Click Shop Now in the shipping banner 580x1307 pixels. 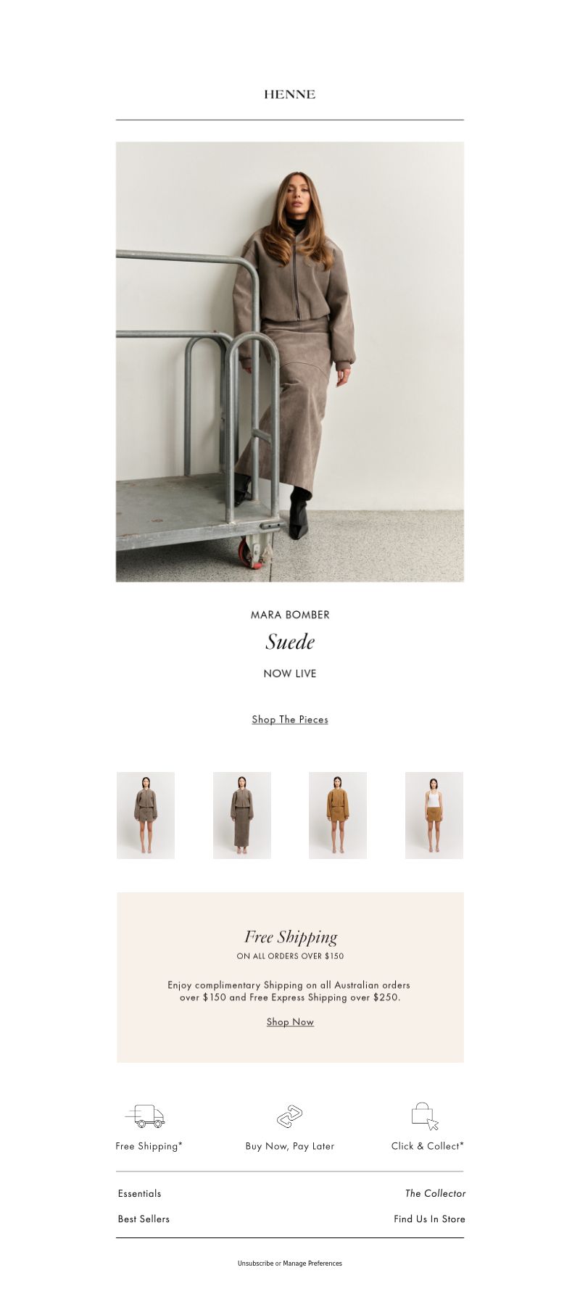(290, 1022)
